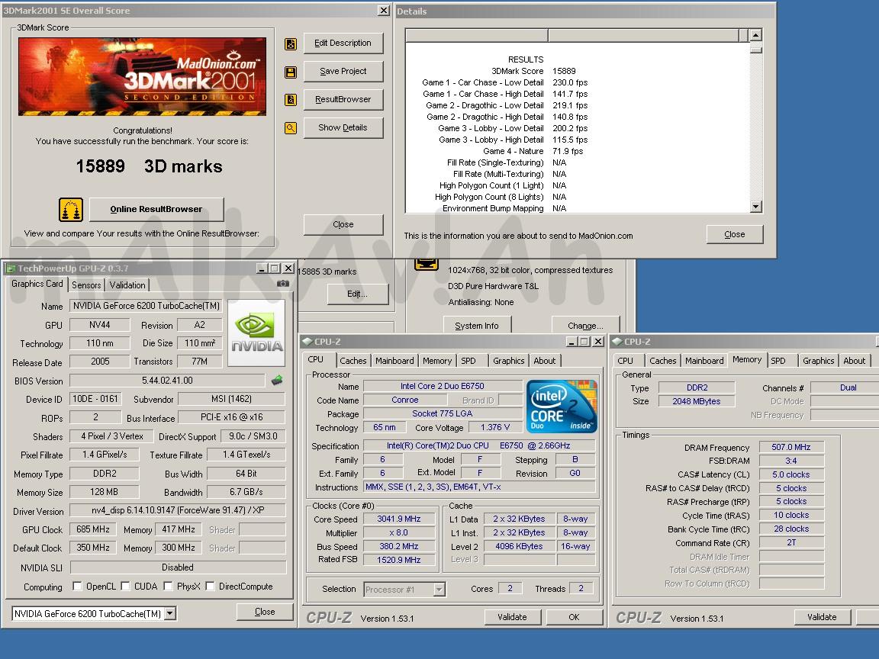Screen dimensions: 879x659
Task: Switch to the Sensors tab in GPU-Z
Action: click(x=86, y=285)
